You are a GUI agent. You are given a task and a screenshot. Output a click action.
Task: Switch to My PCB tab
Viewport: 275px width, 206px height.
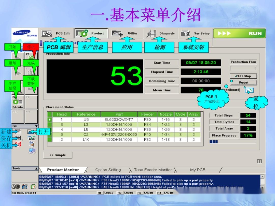point(198,170)
